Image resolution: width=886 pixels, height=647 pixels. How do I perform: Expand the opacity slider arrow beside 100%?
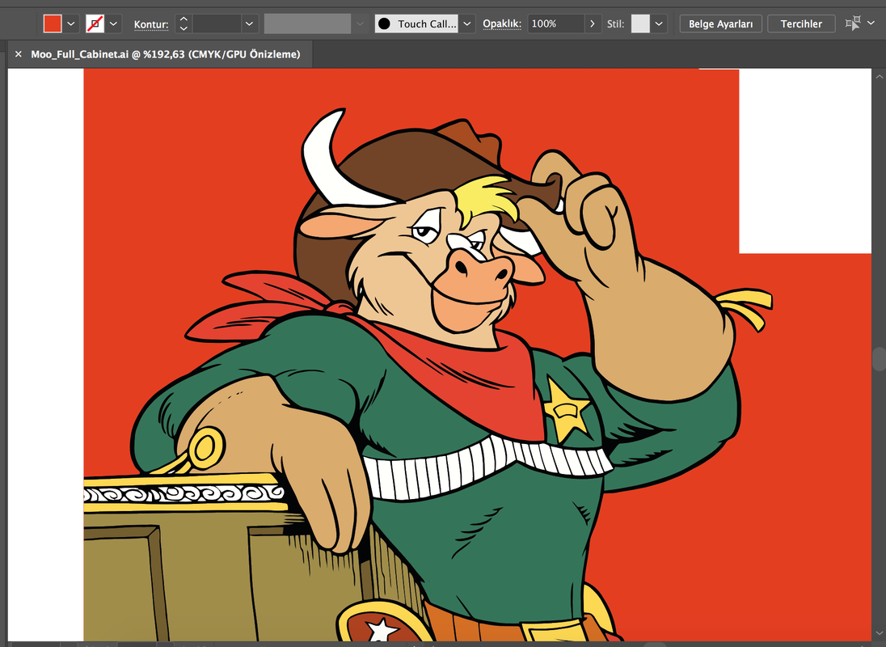click(x=593, y=23)
